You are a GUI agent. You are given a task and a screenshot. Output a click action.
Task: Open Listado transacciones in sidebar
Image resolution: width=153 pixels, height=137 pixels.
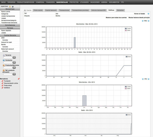point(8,16)
